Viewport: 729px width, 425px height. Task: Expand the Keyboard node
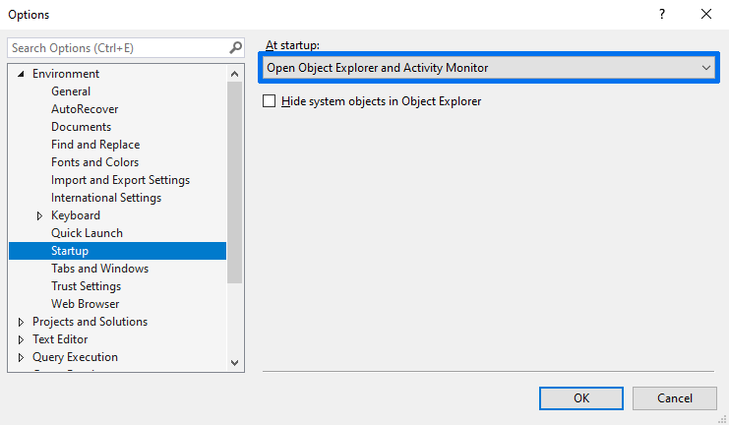(39, 215)
